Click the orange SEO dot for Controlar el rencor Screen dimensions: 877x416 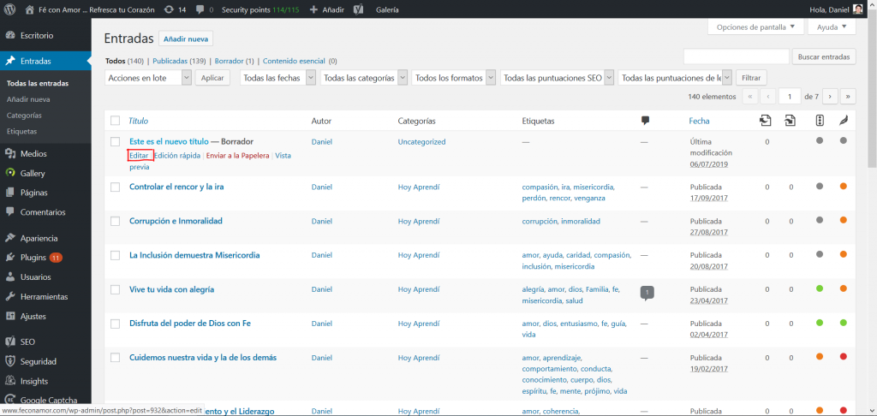click(x=844, y=186)
